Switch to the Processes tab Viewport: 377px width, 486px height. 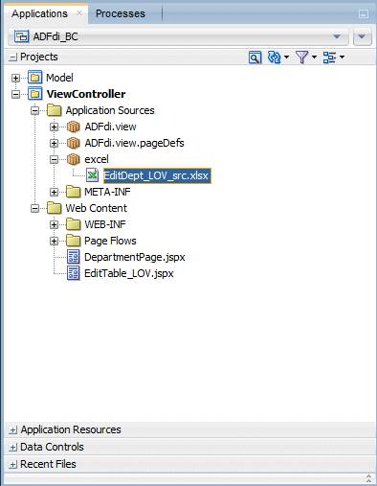[x=121, y=13]
